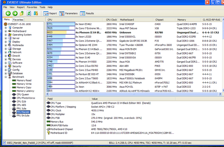The image size is (224, 147).
Task: Open the Report toolbar button
Action: tap(50, 13)
